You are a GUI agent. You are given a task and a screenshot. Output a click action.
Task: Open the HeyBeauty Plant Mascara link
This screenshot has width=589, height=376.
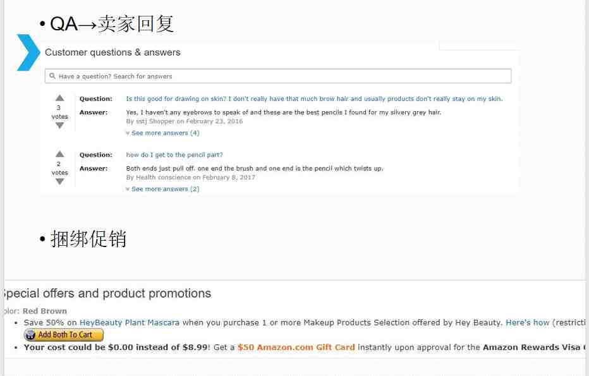(x=130, y=323)
